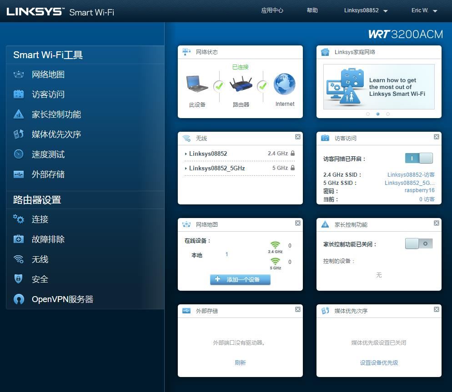Close the 家长控制功能 widget
The image size is (452, 392).
click(x=437, y=223)
